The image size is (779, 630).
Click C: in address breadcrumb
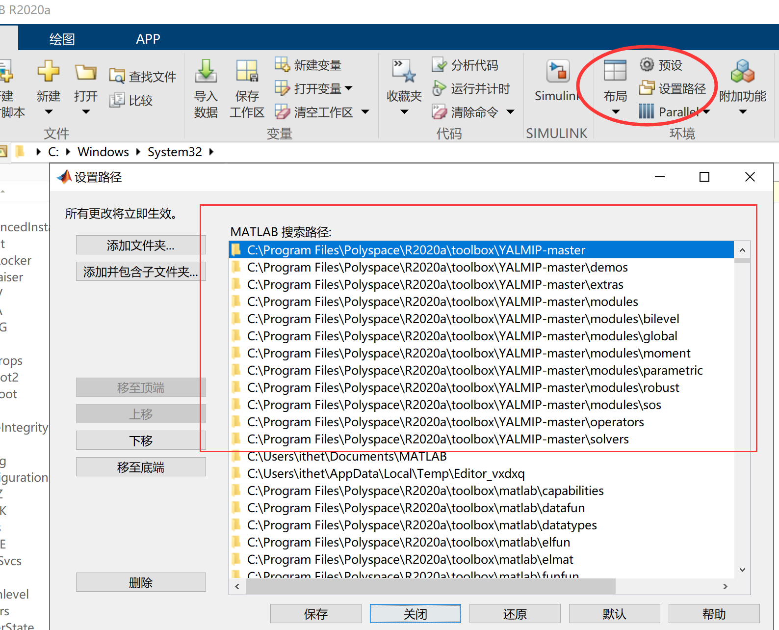tap(53, 152)
